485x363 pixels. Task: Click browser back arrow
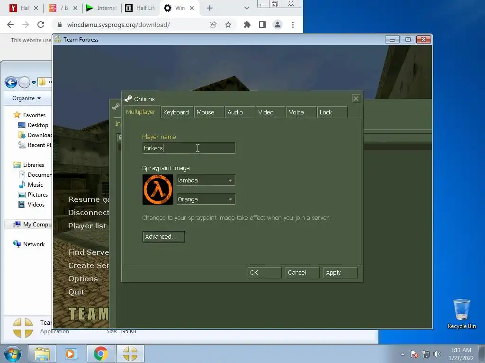coord(10,25)
